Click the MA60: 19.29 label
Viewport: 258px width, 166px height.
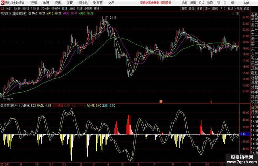pos(86,14)
